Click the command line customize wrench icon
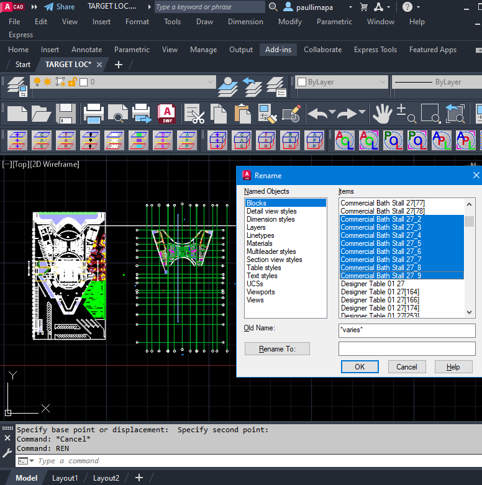 pyautogui.click(x=7, y=453)
